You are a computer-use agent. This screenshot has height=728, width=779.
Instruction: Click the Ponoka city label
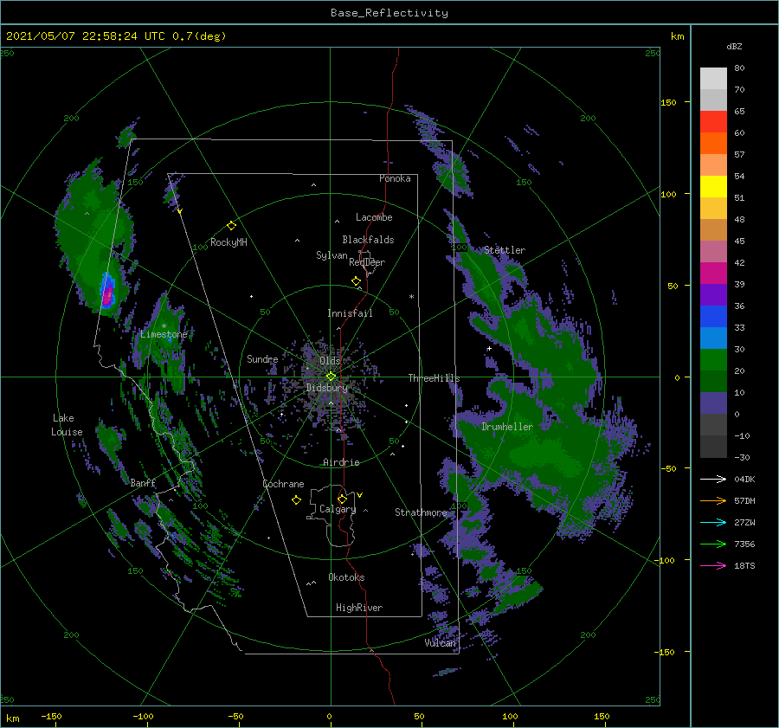coord(395,178)
